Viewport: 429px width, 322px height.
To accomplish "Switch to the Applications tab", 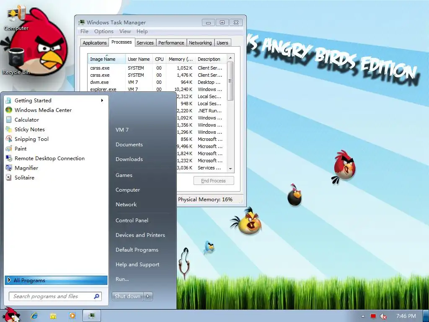I will [94, 43].
